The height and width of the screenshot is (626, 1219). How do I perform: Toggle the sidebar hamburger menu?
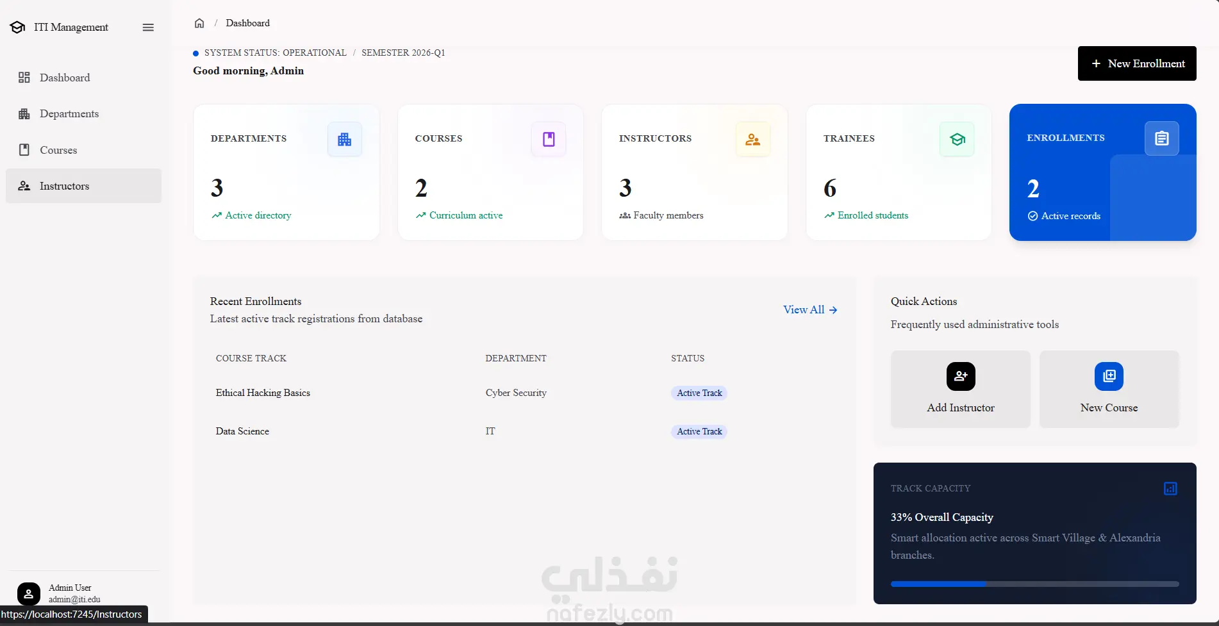[x=148, y=27]
